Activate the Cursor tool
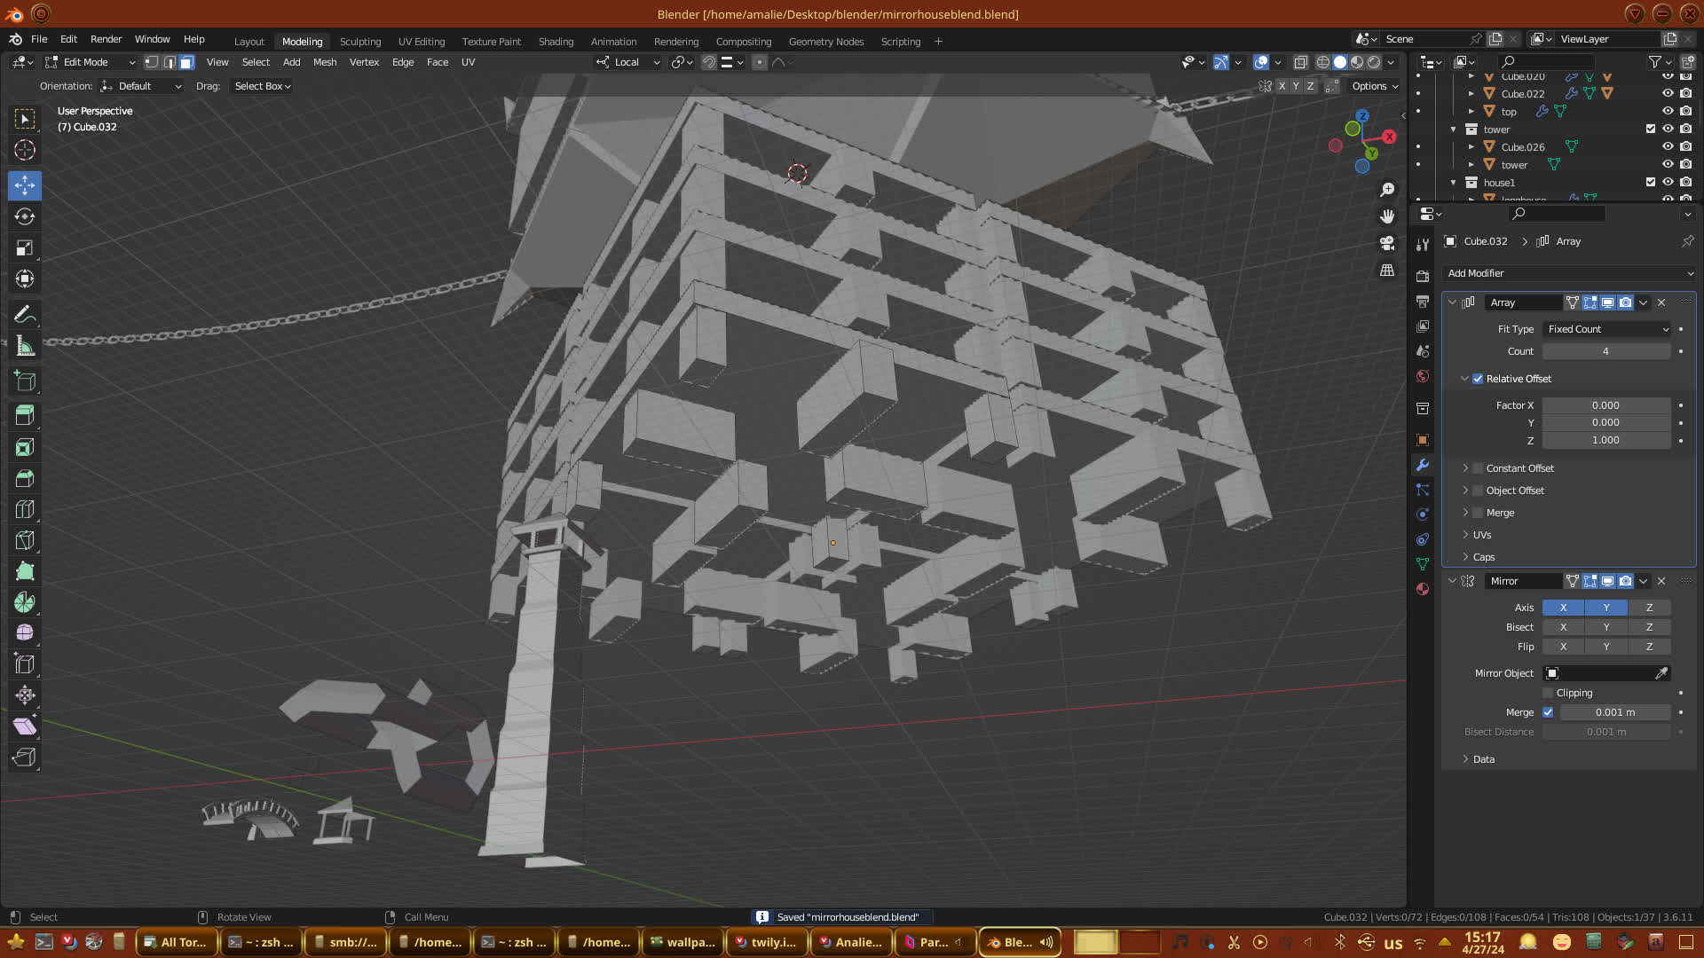 point(25,150)
